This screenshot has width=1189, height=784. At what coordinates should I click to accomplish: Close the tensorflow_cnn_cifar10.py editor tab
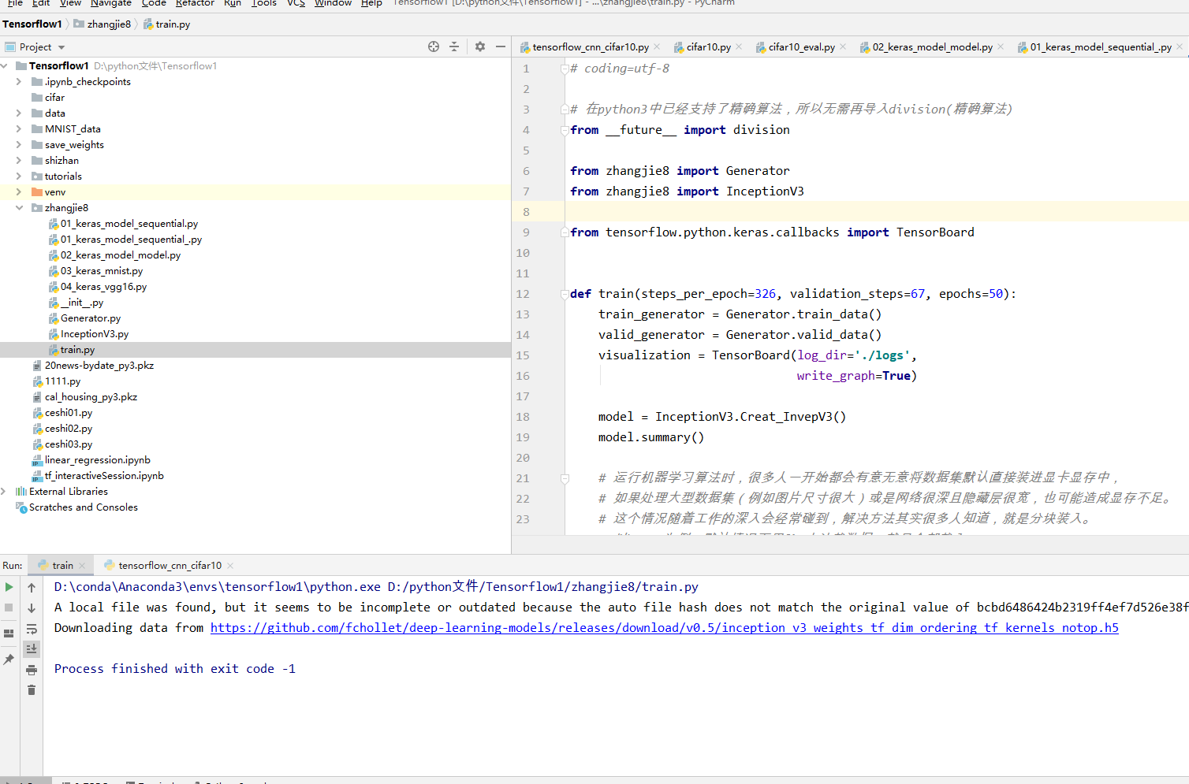[657, 46]
